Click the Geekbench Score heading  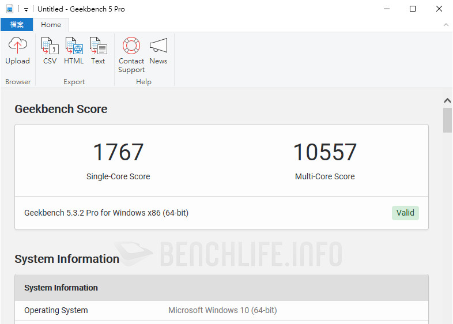pyautogui.click(x=61, y=109)
